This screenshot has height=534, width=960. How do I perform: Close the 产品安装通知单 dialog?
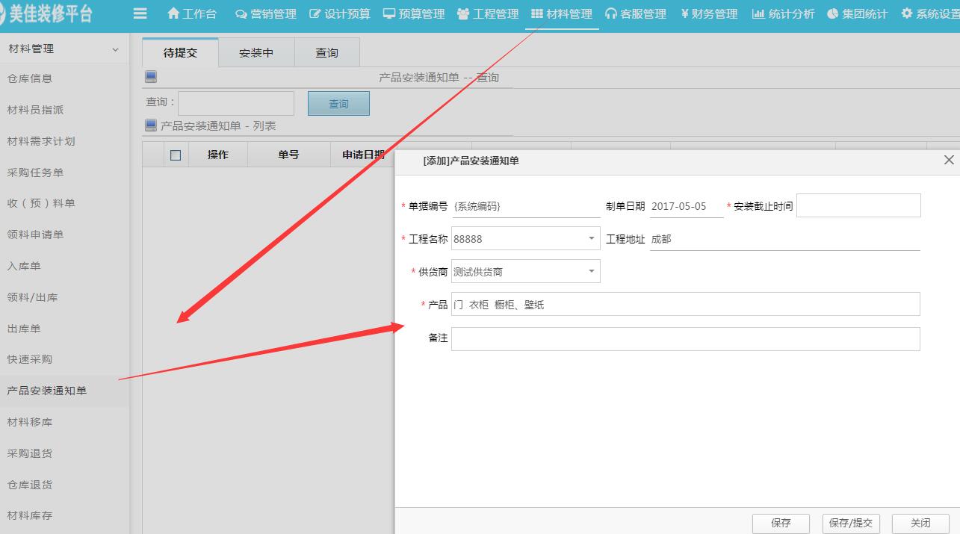(x=949, y=160)
